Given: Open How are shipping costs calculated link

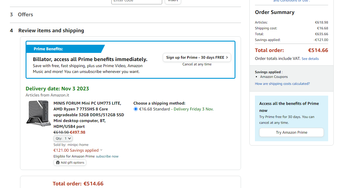Looking at the screenshot, I should tap(282, 84).
